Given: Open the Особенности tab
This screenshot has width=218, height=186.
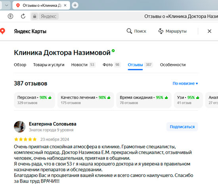Looking at the screenshot, I should pos(173,65).
